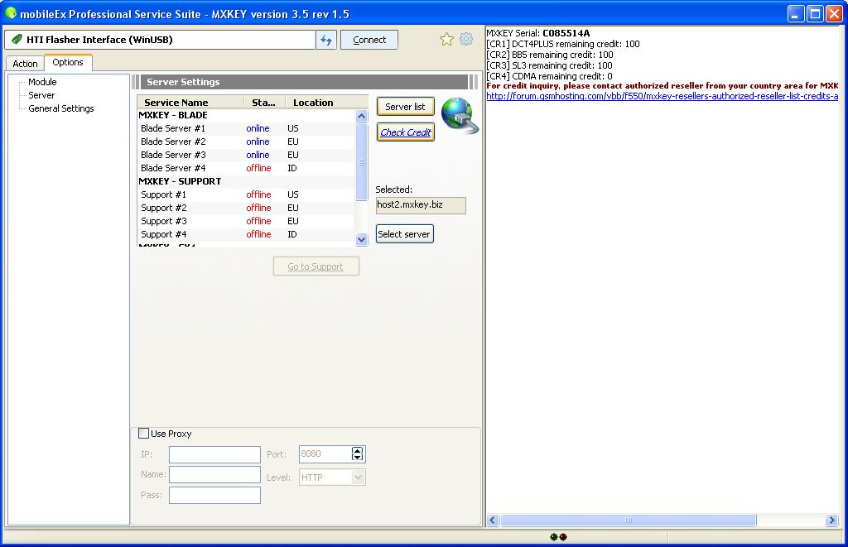Select Module in the options tree
This screenshot has width=848, height=547.
click(x=42, y=82)
